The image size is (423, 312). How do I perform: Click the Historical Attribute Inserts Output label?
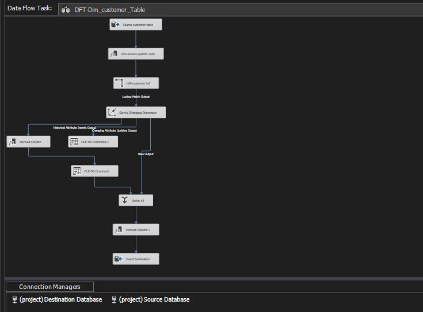(x=75, y=128)
